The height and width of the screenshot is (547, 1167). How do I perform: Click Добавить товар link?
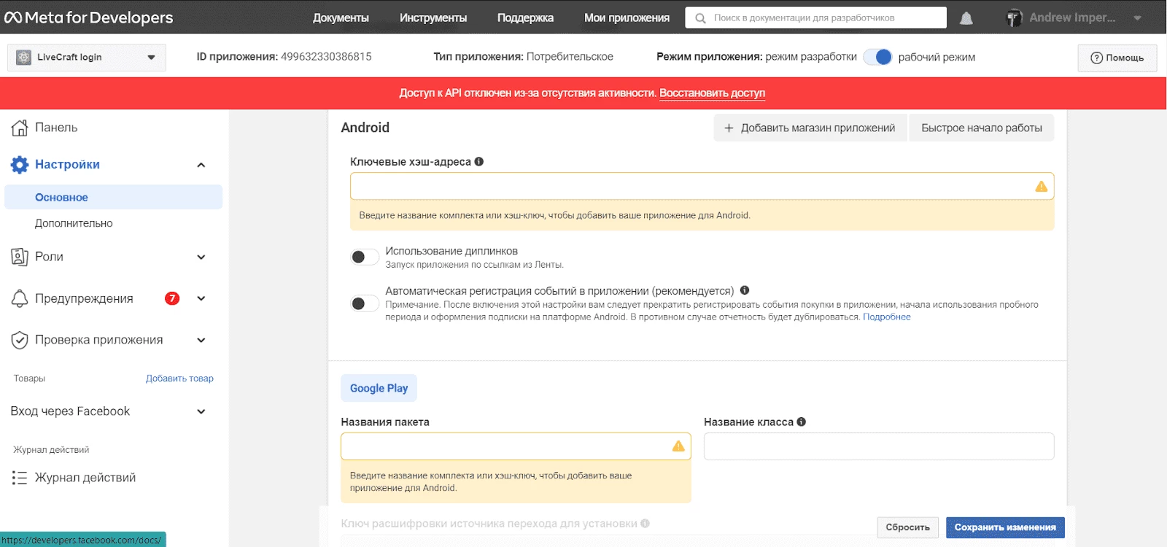pyautogui.click(x=179, y=379)
